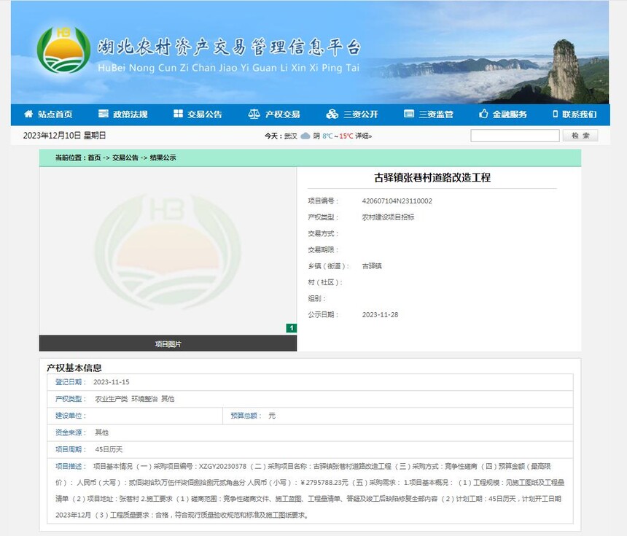The image size is (627, 536).
Task: Click the scales icon beside 产权交易
Action: point(254,114)
